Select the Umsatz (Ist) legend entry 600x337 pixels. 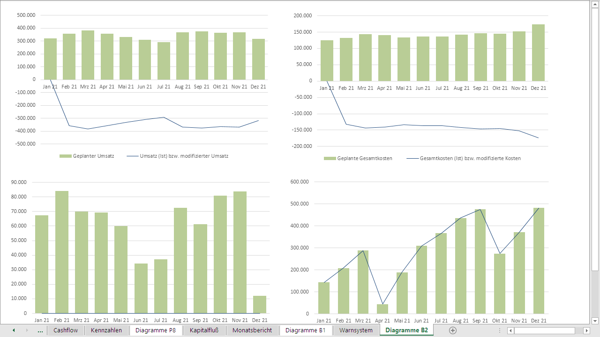(x=178, y=156)
